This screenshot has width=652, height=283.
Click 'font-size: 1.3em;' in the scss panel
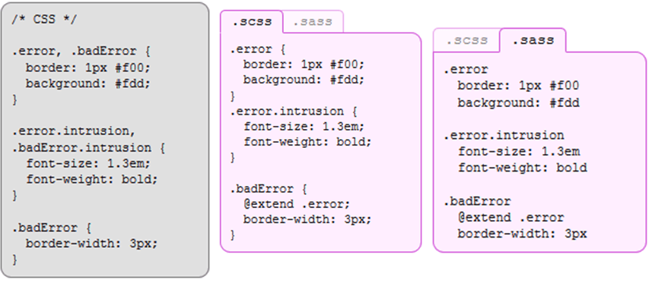coord(304,126)
